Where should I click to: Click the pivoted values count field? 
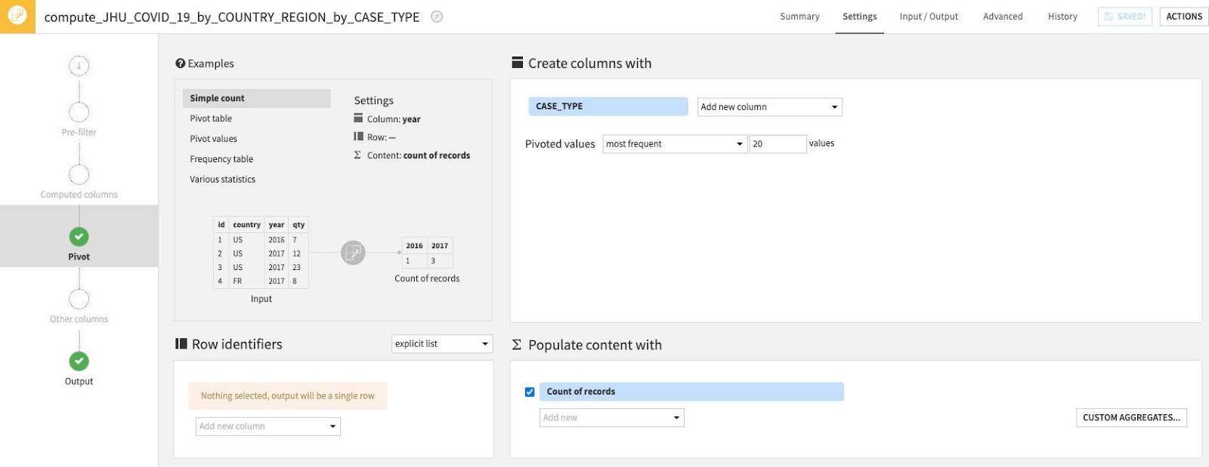click(777, 144)
